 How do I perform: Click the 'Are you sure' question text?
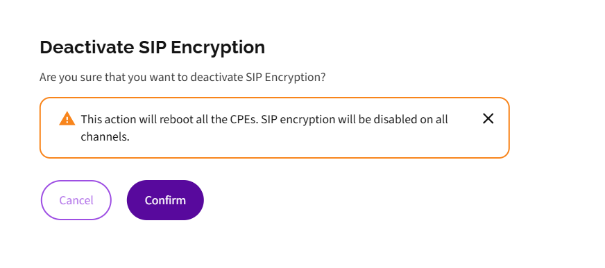[x=182, y=78]
